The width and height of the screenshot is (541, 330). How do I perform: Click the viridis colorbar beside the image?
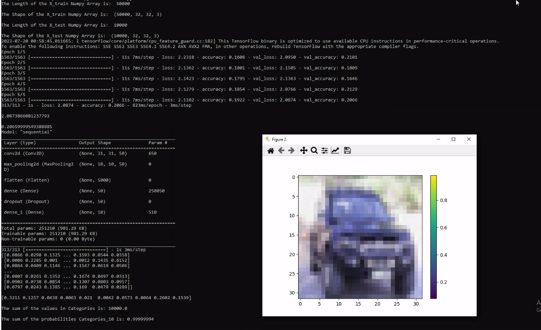(x=433, y=237)
